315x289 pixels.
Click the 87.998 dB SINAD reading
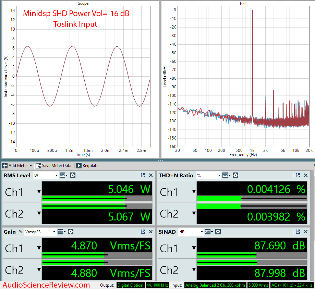pyautogui.click(x=280, y=273)
